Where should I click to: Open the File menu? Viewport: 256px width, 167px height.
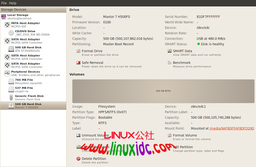tap(4, 3)
